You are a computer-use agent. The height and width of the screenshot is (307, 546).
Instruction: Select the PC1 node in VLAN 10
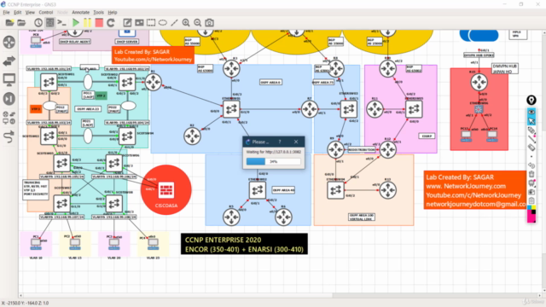pyautogui.click(x=36, y=243)
